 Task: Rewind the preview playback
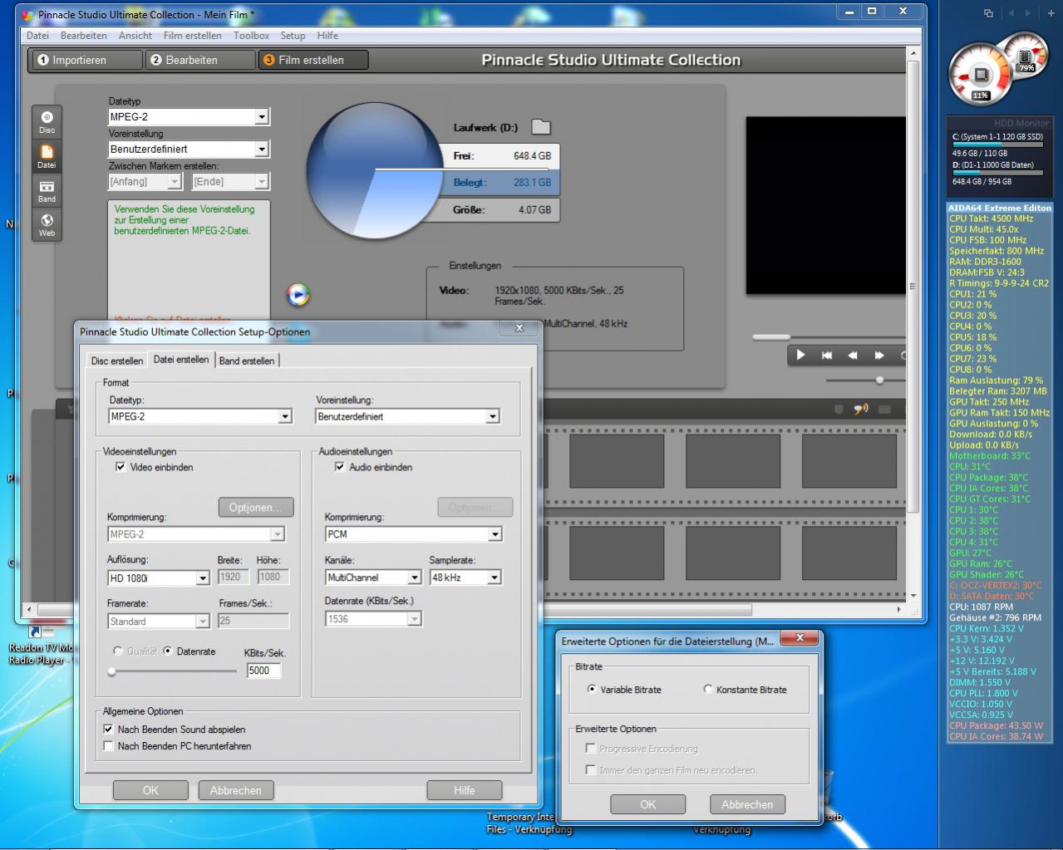[x=853, y=355]
